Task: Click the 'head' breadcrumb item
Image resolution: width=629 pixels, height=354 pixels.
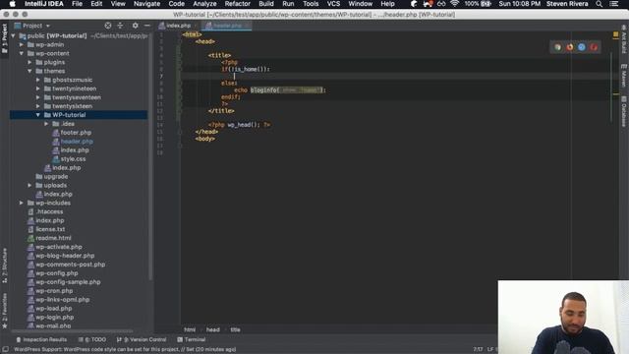Action: click(212, 329)
